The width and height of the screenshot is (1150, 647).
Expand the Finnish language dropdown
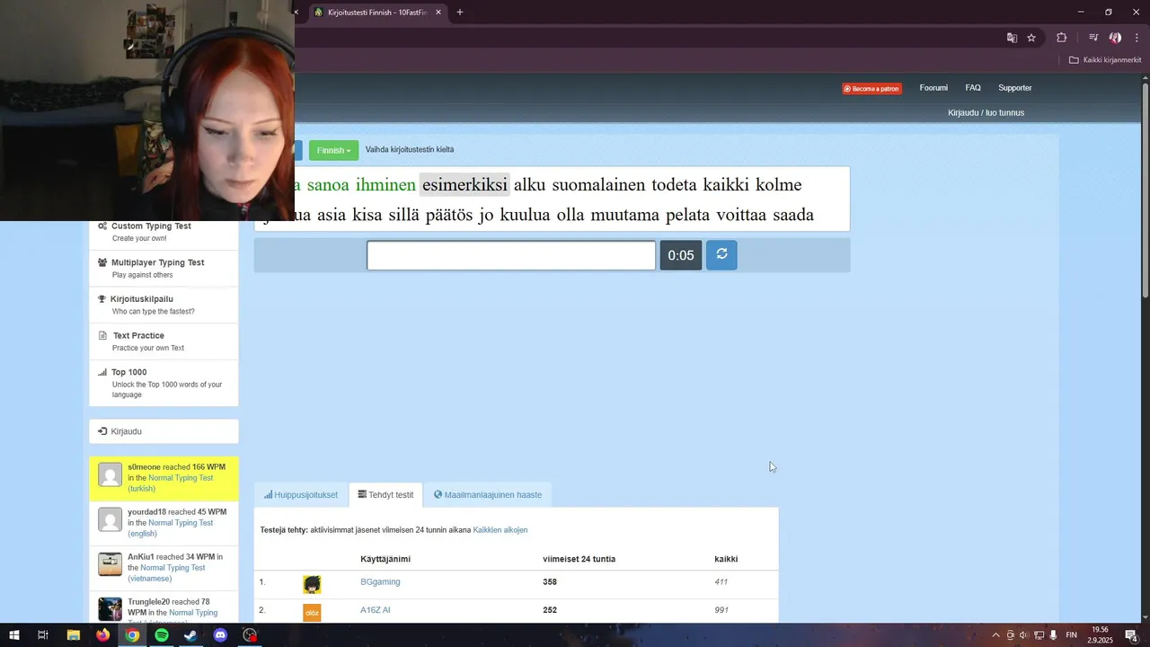pos(333,150)
